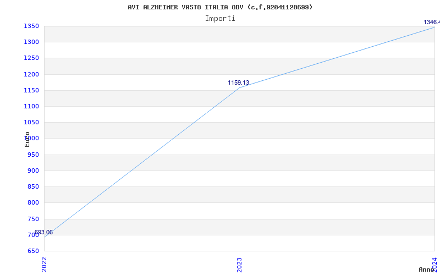Click the Euro axis title
The image size is (440, 275).
click(27, 139)
